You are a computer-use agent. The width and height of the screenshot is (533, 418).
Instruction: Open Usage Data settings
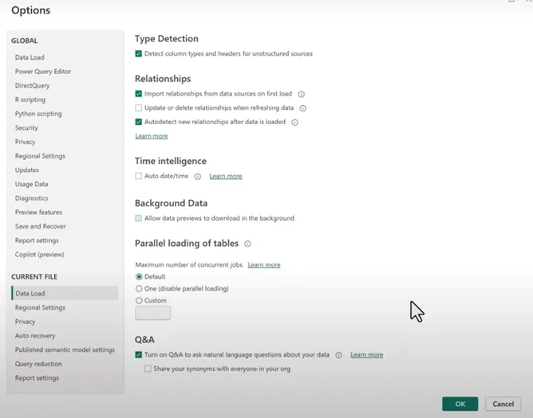click(x=31, y=184)
